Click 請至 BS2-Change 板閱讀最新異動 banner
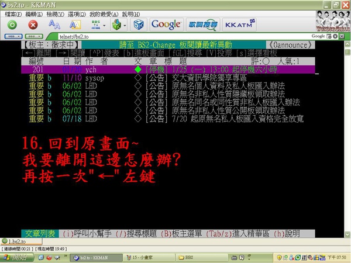This screenshot has height=263, width=351. click(175, 45)
